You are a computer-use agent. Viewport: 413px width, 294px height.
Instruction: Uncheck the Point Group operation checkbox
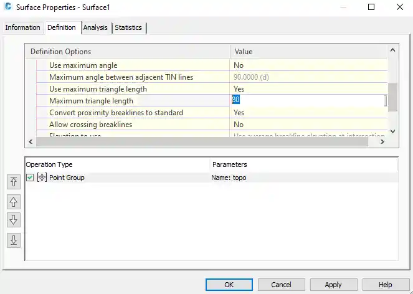(30, 178)
